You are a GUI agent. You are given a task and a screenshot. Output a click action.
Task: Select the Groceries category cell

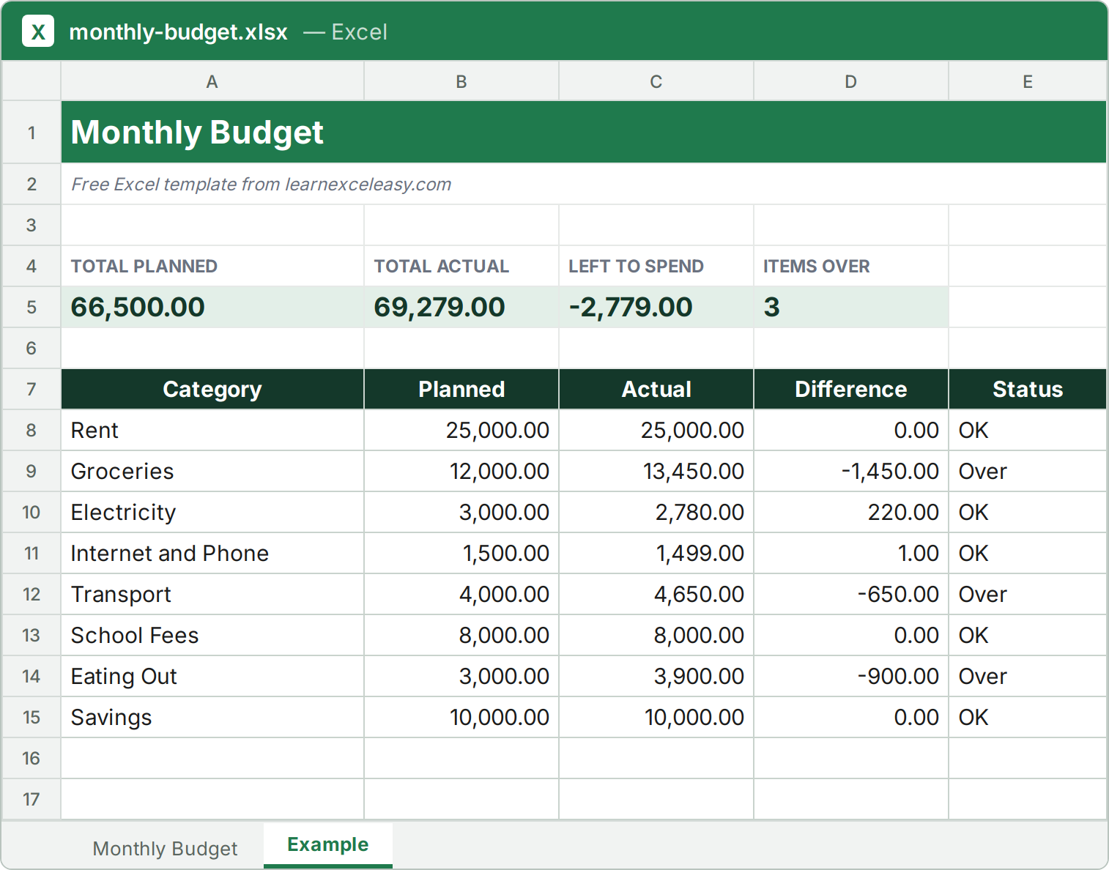(x=212, y=471)
